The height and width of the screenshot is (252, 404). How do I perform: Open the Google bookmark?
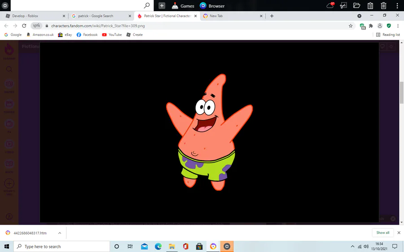(x=13, y=34)
